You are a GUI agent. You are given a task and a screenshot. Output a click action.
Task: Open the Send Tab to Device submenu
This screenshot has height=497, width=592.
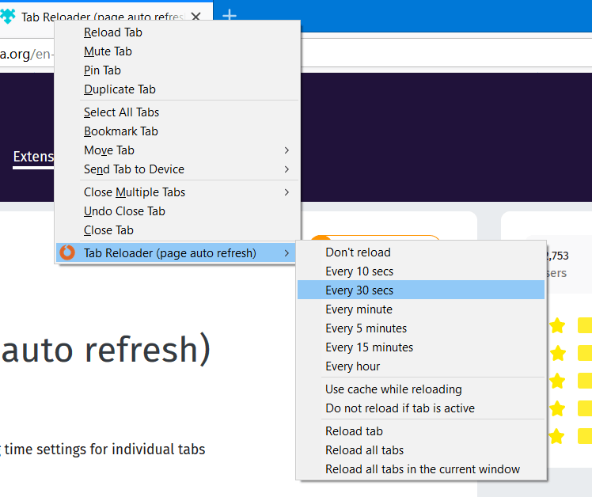134,169
